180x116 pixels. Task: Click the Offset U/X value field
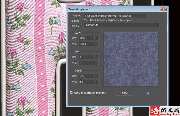(x=87, y=76)
